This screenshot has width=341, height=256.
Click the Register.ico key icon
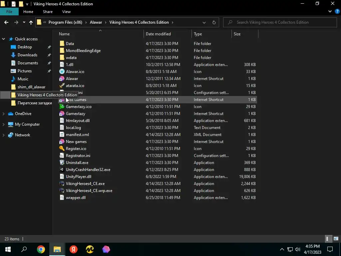[x=62, y=148]
